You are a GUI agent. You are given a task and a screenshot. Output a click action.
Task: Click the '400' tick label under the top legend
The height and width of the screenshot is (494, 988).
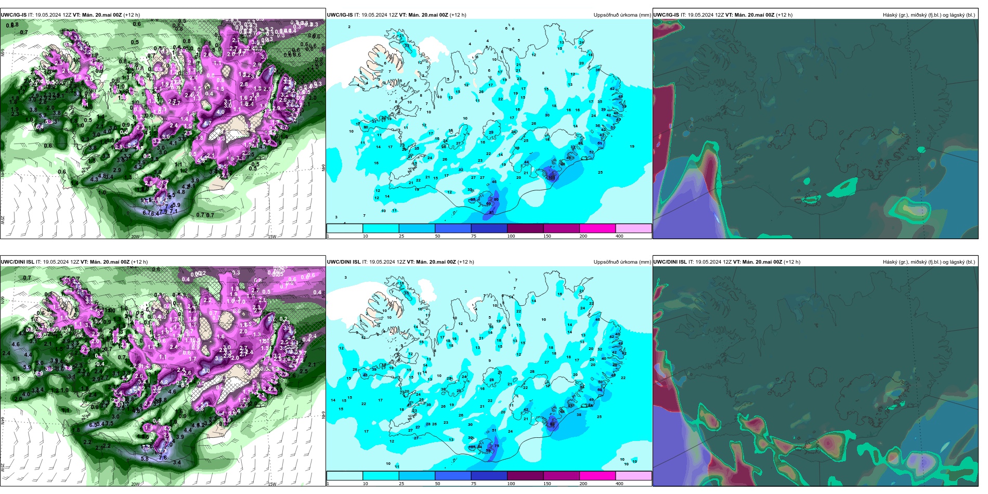point(619,236)
